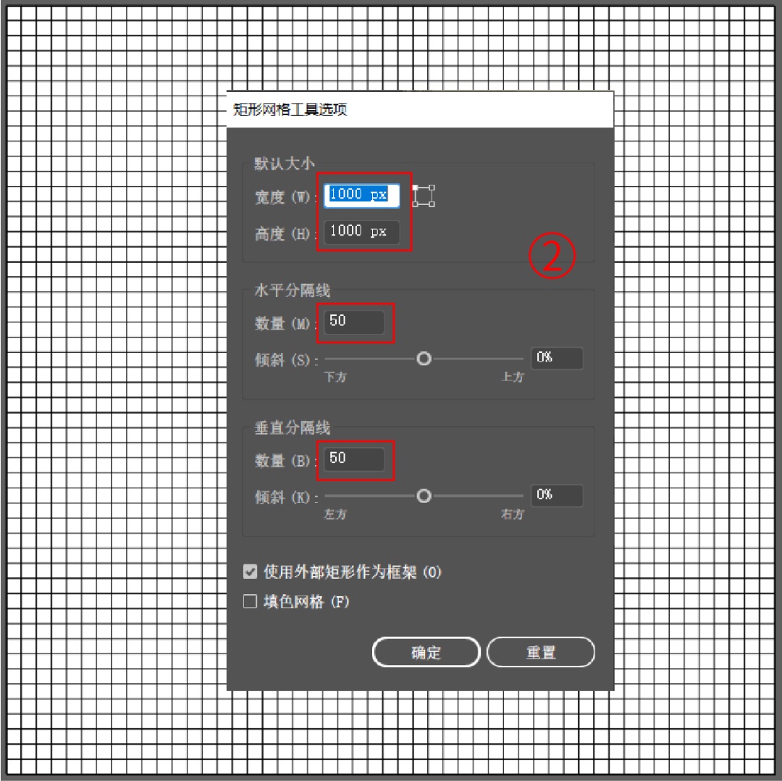
Task: Select bottom-right corner of reference point locator
Action: click(432, 204)
